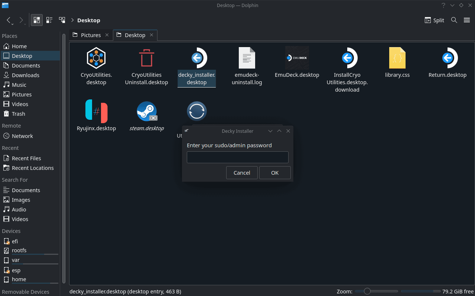Click the sudo password input field
The image size is (475, 296).
(x=238, y=157)
